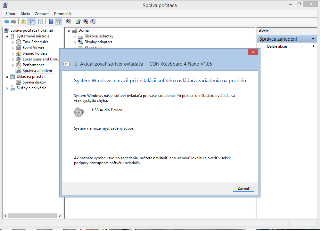Click the blue Back arrow in toolbar
321x231 pixels.
6,21
